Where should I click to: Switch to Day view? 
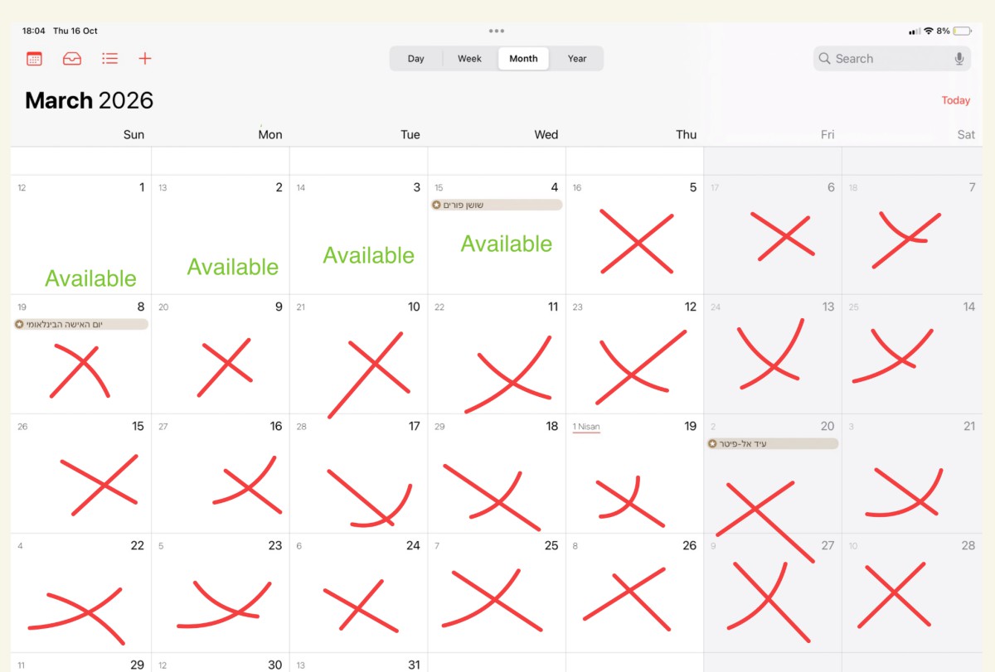pyautogui.click(x=416, y=59)
